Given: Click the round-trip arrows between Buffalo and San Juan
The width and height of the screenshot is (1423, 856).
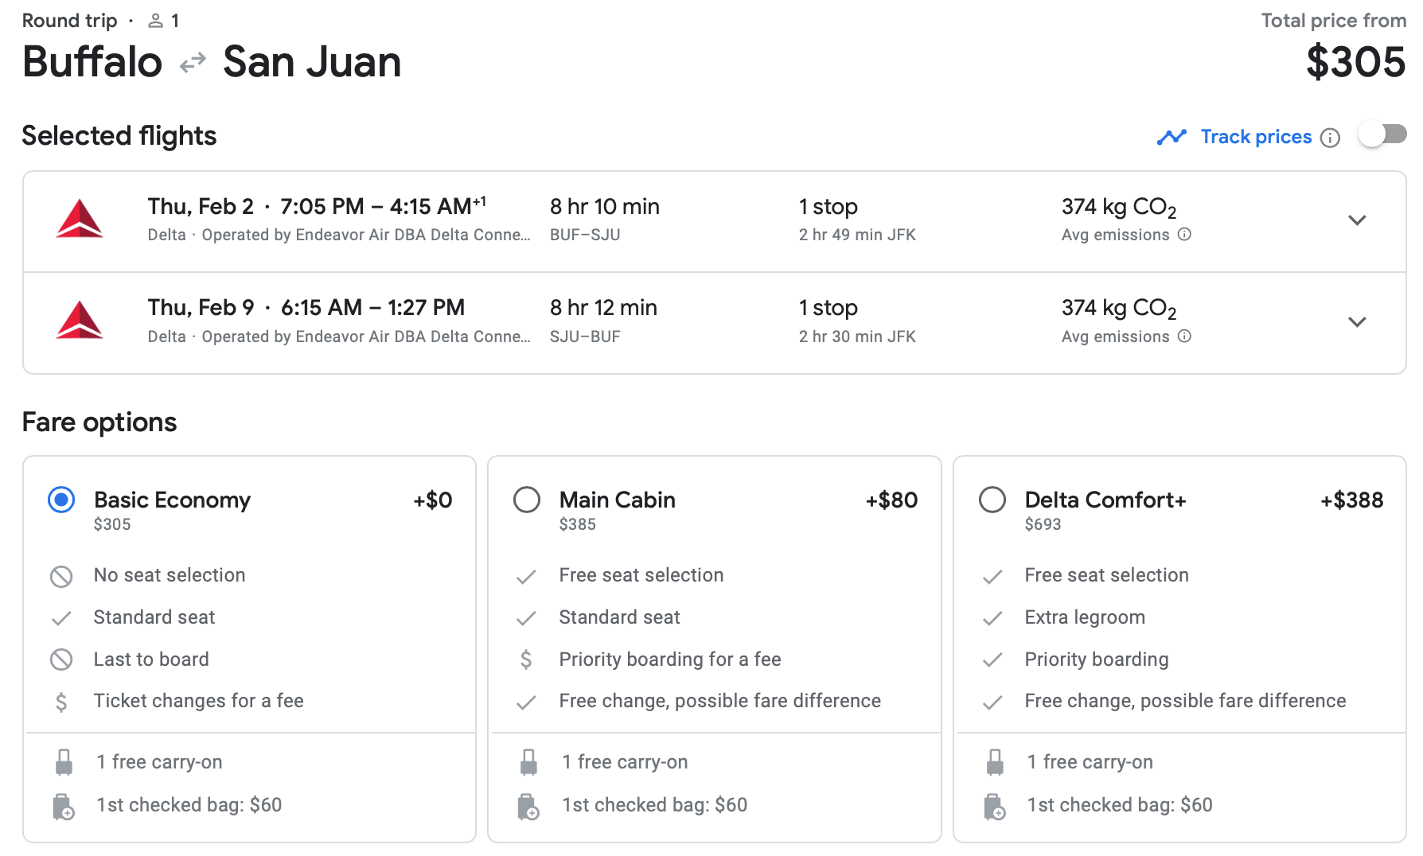Looking at the screenshot, I should pos(193,62).
